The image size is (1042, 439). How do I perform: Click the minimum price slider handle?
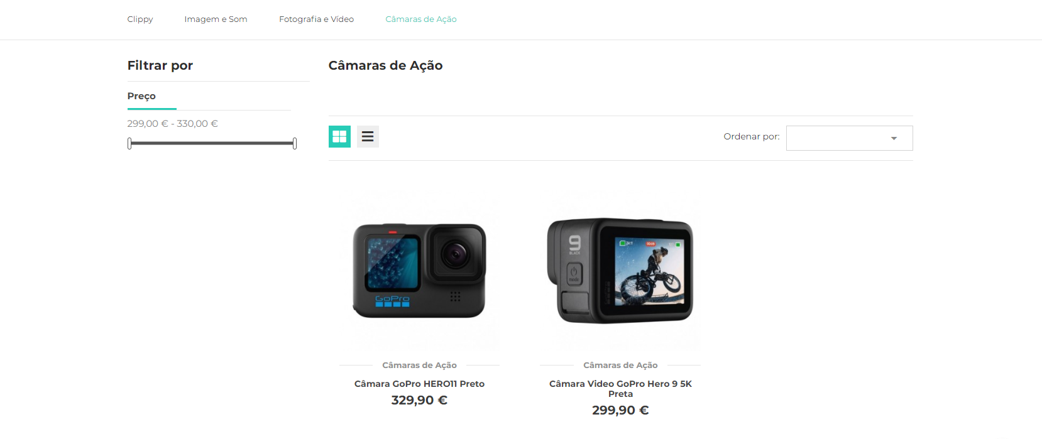(x=129, y=143)
